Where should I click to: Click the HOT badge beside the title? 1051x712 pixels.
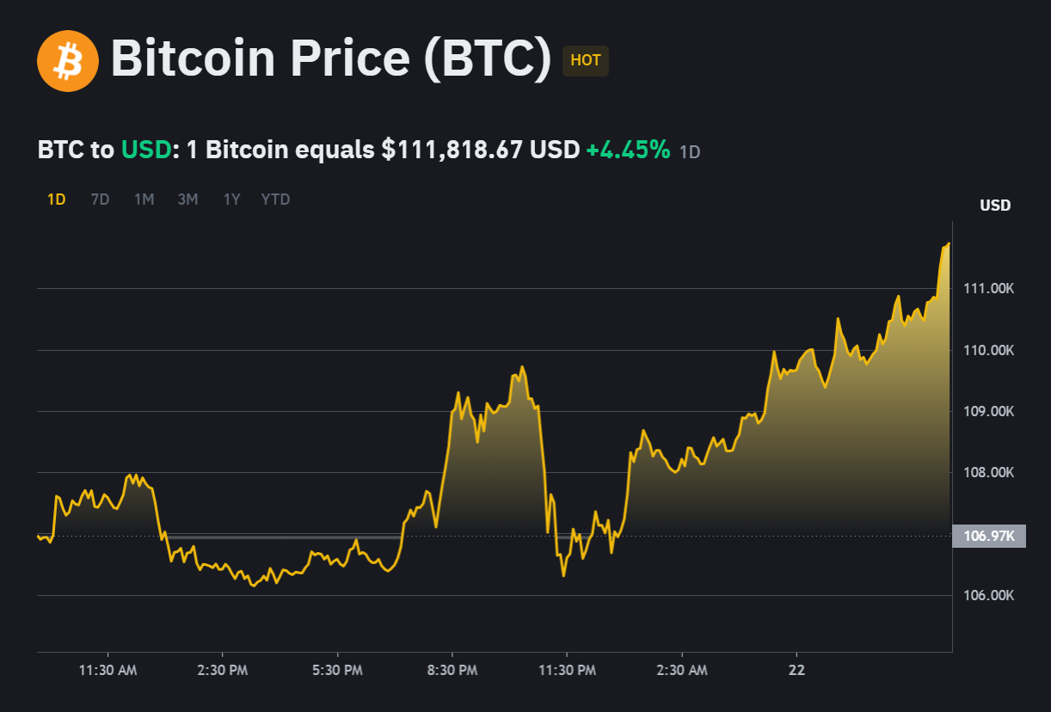586,61
